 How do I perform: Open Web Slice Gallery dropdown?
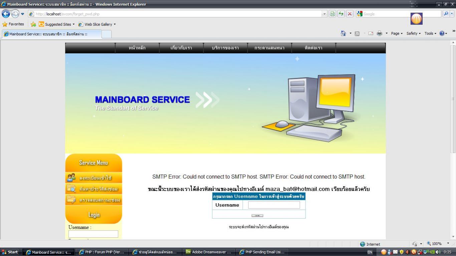(x=97, y=24)
